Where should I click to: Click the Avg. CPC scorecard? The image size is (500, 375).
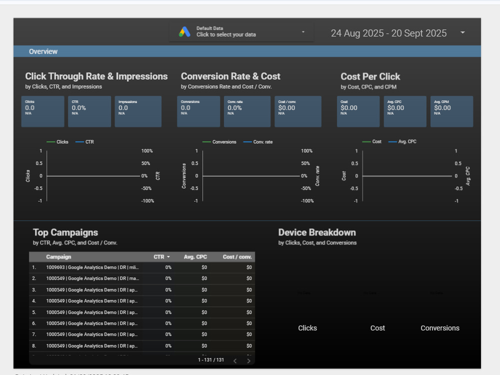[x=405, y=111]
